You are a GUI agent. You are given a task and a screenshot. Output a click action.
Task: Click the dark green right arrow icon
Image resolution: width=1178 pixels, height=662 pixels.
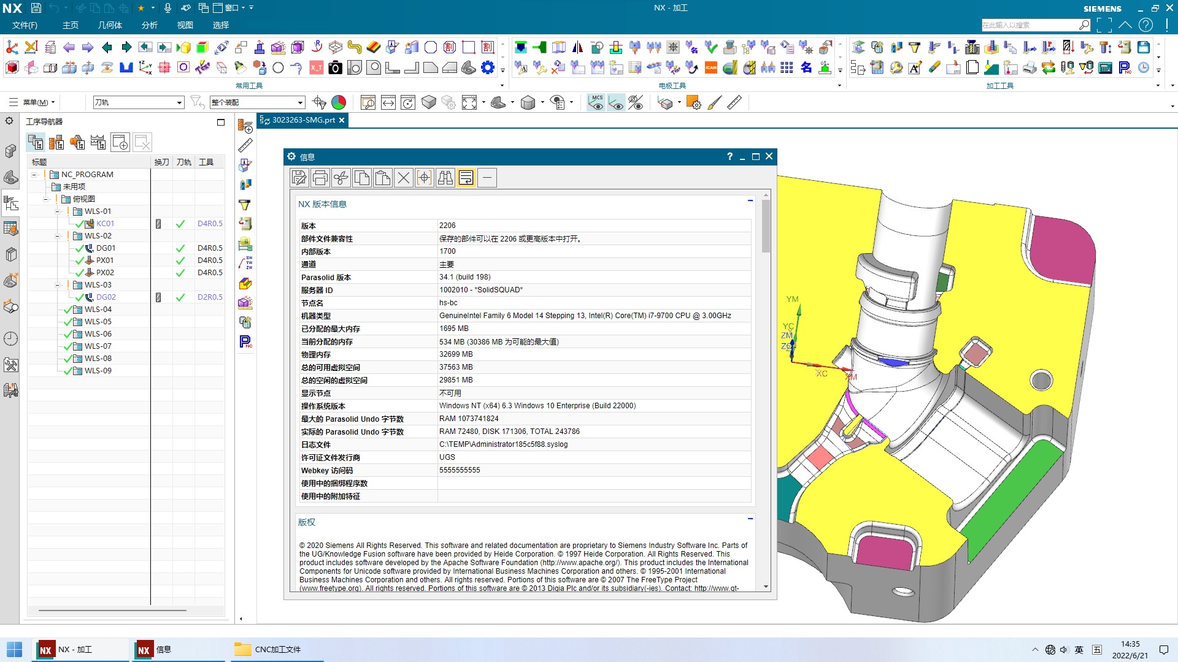point(126,47)
